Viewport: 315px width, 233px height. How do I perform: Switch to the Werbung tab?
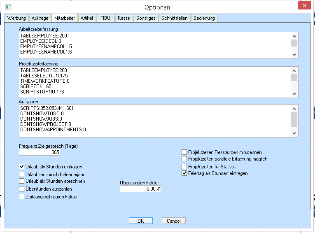[x=16, y=18]
